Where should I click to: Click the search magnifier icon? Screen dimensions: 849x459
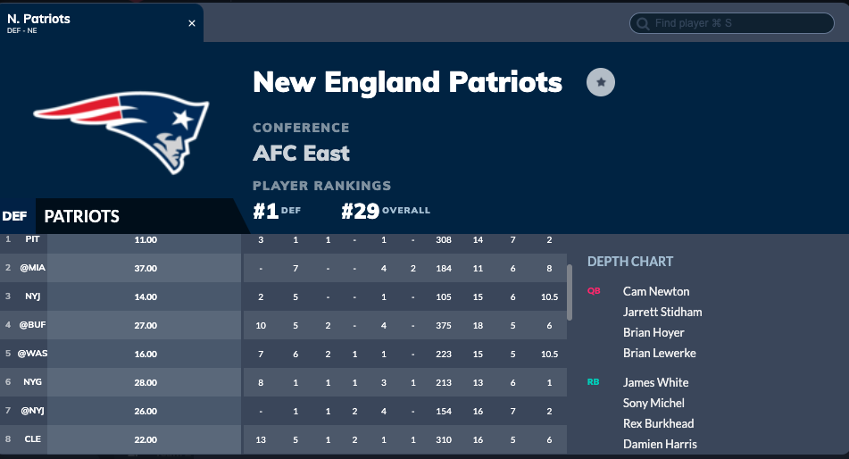643,23
